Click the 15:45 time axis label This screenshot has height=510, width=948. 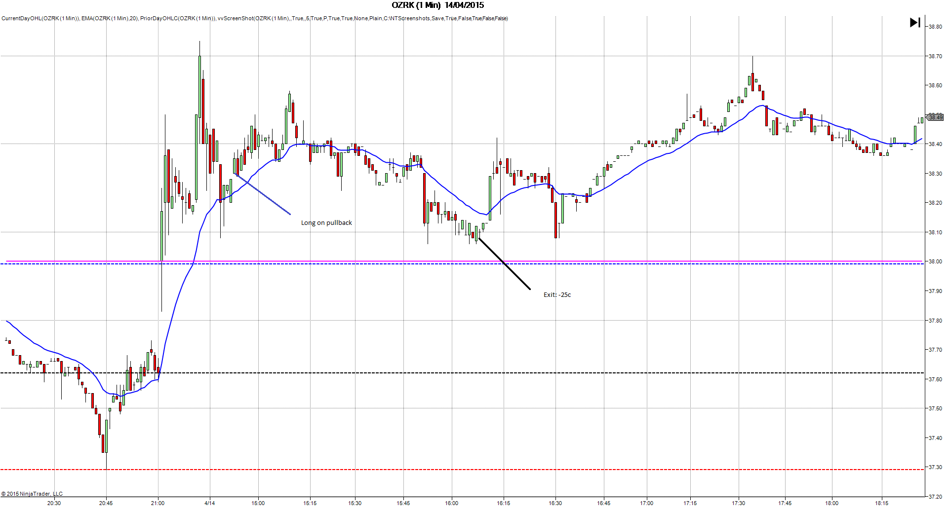point(403,503)
